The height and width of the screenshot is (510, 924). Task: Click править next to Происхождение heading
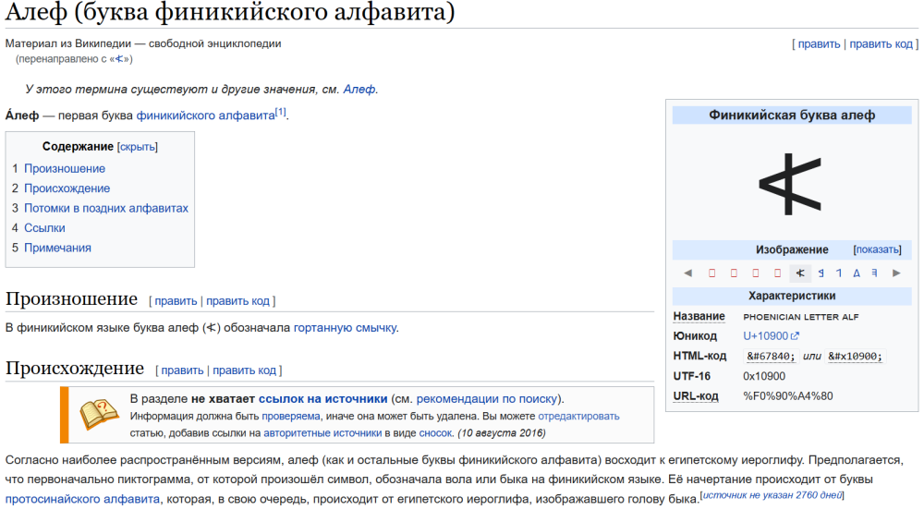[182, 370]
